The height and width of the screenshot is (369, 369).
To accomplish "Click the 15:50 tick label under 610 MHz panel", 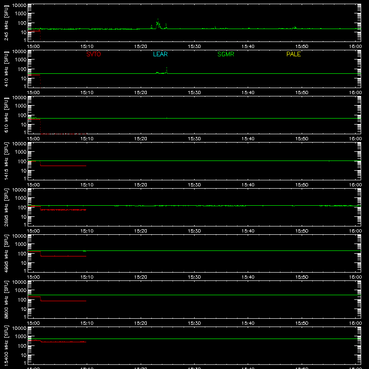I will [x=302, y=139].
